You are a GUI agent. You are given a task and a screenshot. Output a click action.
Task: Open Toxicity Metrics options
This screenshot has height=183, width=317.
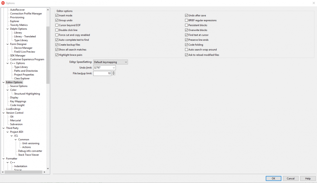(x=19, y=25)
